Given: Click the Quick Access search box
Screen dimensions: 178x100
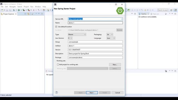Looking at the screenshot, I should 162,10.
